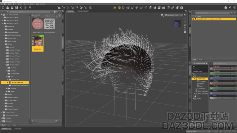Screen dimensions: 237x133
Task: Click the Y Rotate slider
Action: coord(222,88)
